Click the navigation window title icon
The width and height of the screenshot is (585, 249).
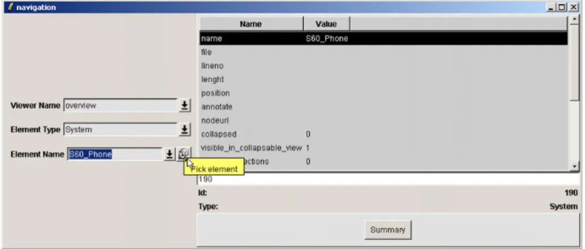click(10, 7)
